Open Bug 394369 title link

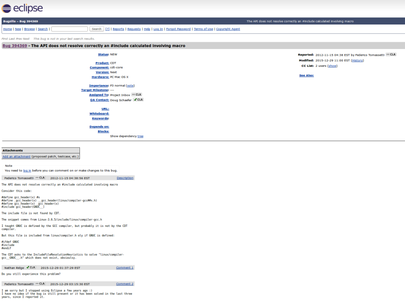(15, 46)
